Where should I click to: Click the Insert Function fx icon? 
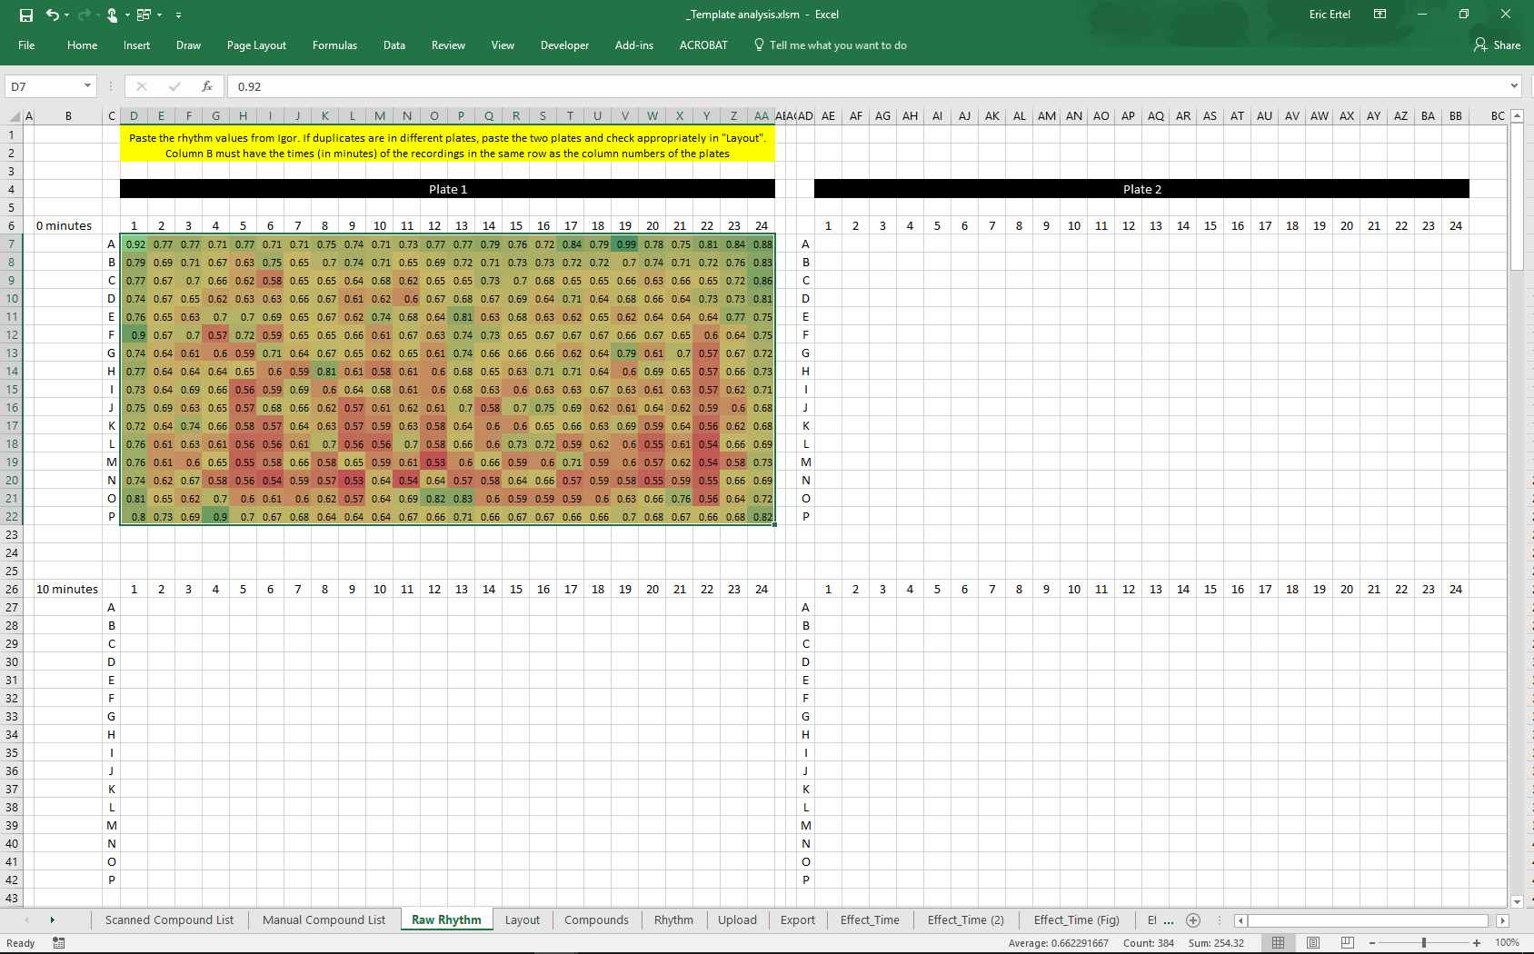click(207, 86)
